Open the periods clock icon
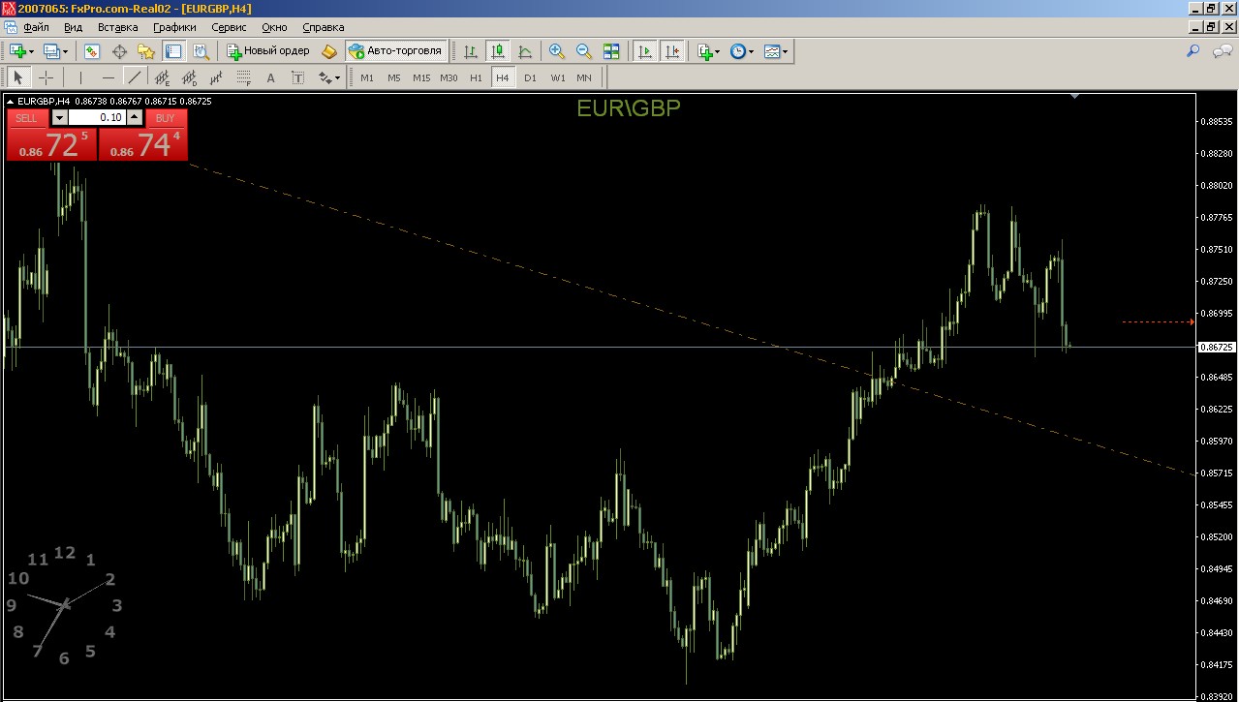The image size is (1239, 702). click(737, 51)
